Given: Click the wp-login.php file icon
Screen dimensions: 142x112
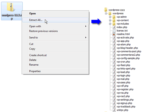Looking at the screenshot, I should [114, 75].
